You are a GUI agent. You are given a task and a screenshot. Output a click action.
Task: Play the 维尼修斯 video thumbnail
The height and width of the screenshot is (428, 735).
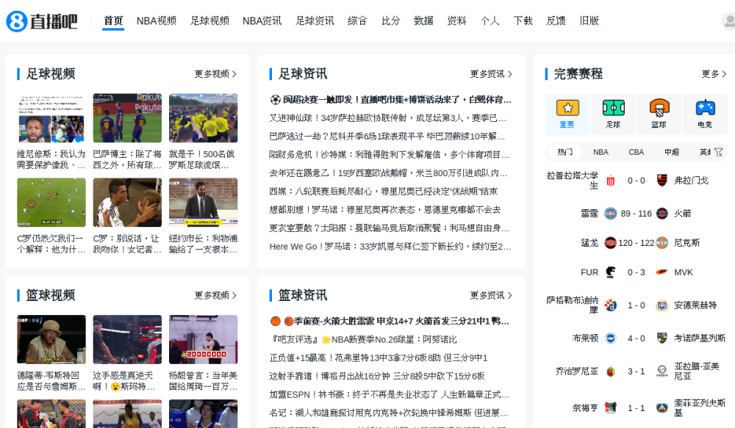pyautogui.click(x=51, y=118)
